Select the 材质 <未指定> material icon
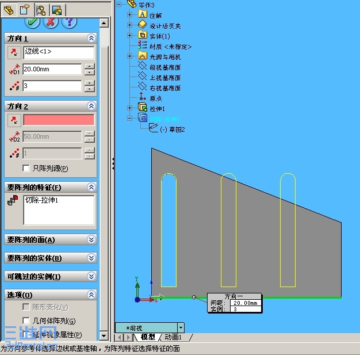This screenshot has width=360, height=355. [143, 45]
